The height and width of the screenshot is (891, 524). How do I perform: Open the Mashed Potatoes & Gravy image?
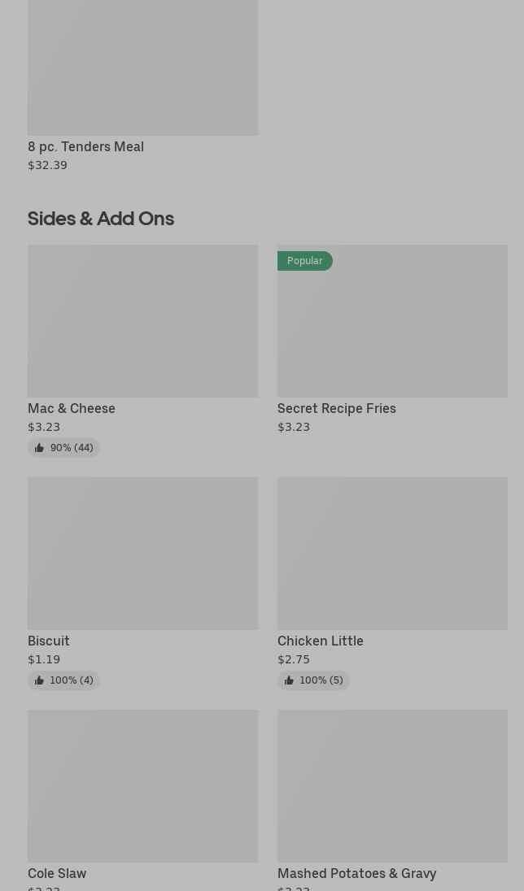point(392,786)
